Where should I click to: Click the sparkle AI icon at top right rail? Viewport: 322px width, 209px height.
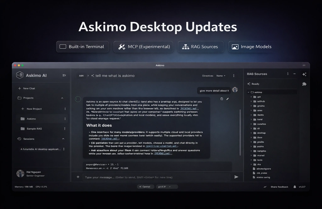pyautogui.click(x=304, y=74)
